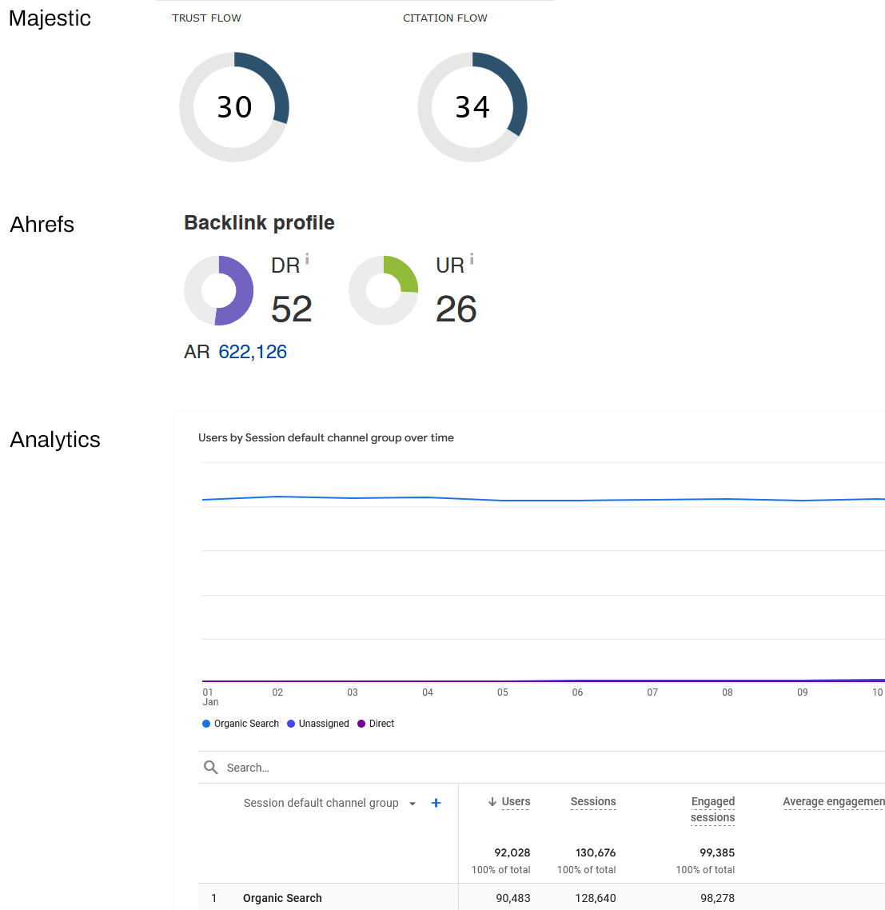This screenshot has width=885, height=910.
Task: Click the DR score 52
Action: (292, 309)
